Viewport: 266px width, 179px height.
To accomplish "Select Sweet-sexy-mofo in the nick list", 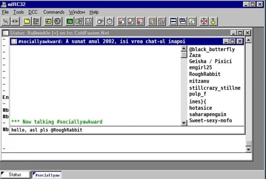I will click(x=210, y=120).
